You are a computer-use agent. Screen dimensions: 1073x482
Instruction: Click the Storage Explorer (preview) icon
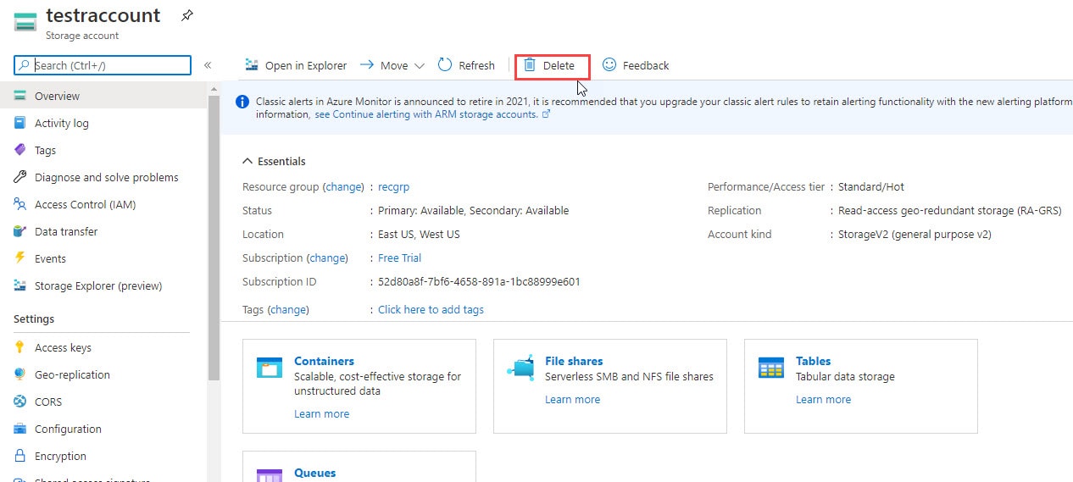[x=19, y=285]
